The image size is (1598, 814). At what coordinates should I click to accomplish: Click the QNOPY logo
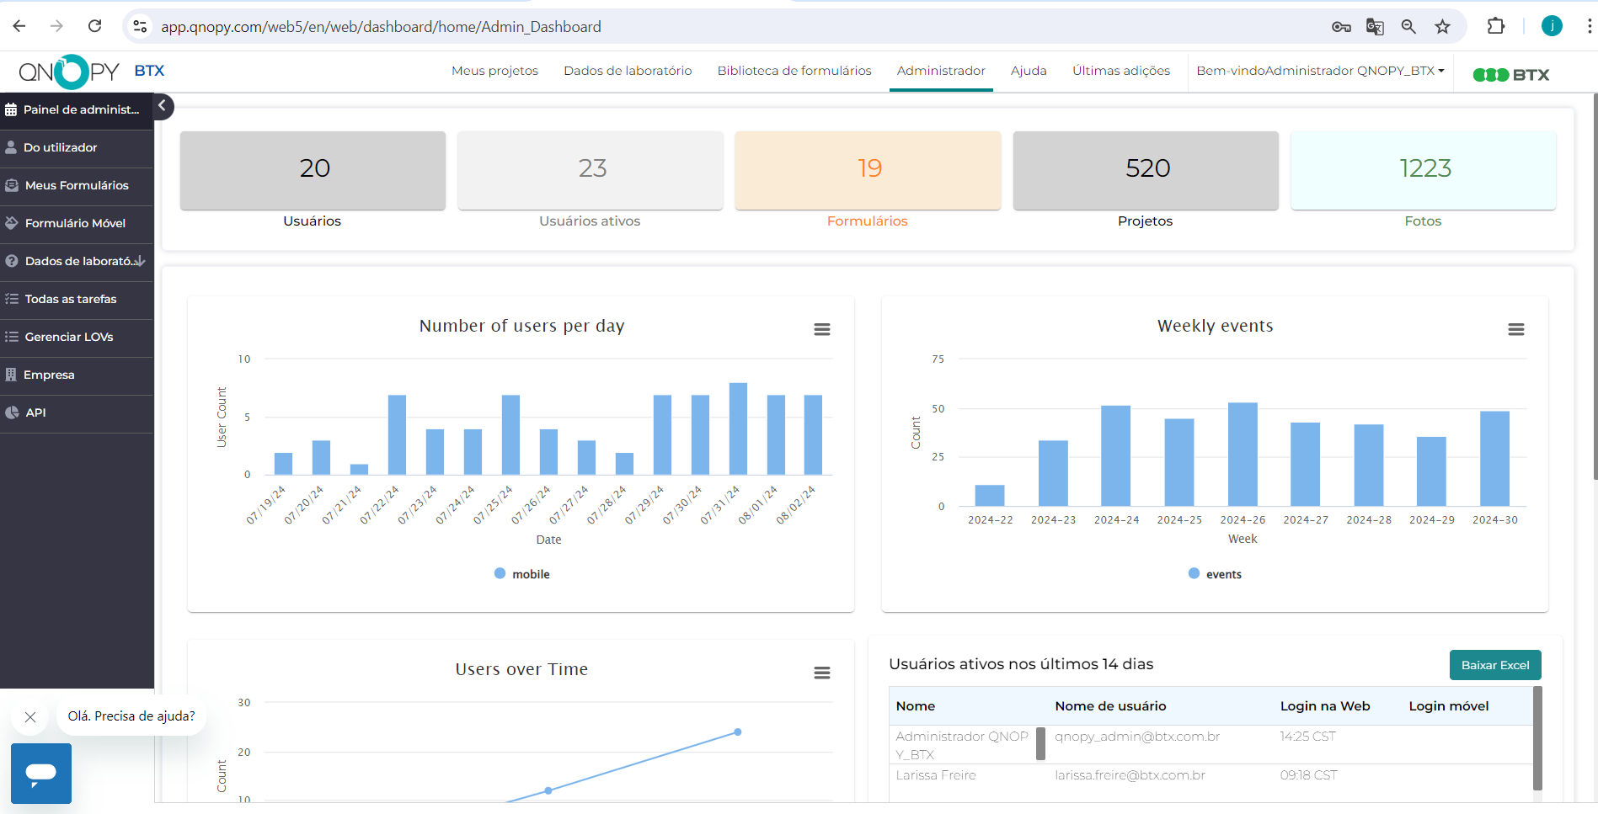tap(70, 72)
